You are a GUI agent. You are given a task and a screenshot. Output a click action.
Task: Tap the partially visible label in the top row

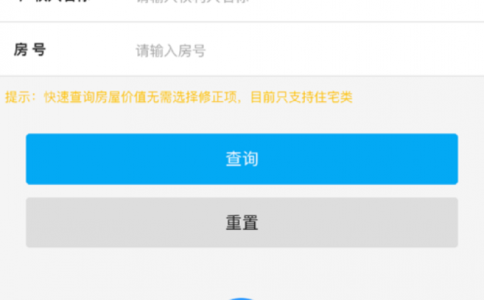point(53,1)
